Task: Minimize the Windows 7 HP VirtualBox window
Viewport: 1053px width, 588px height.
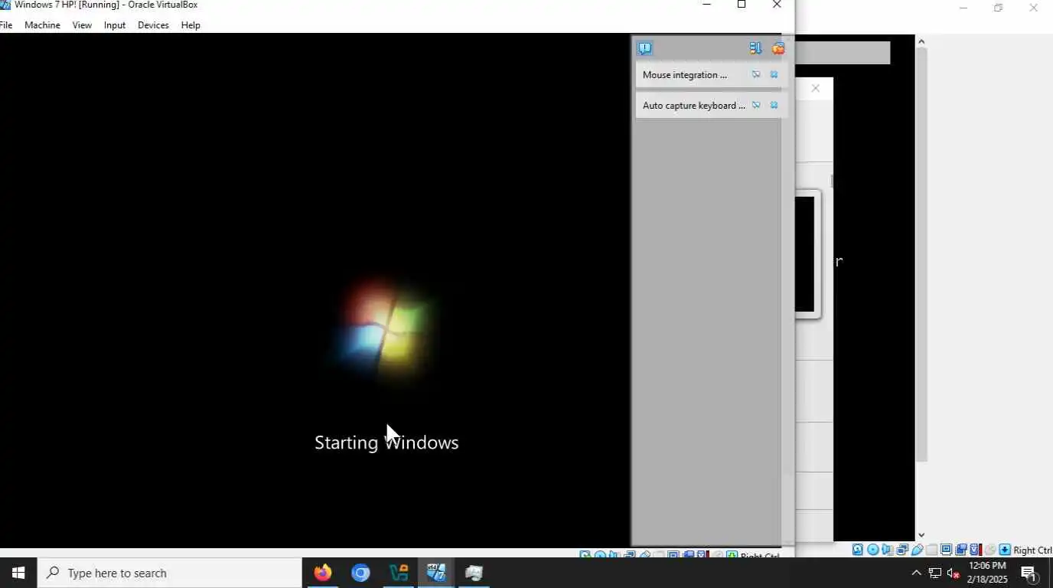Action: coord(706,5)
